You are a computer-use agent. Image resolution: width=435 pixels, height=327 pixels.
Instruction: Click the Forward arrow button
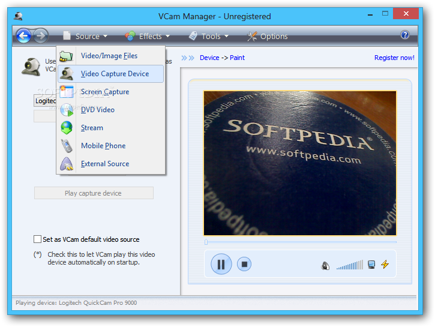tap(41, 36)
